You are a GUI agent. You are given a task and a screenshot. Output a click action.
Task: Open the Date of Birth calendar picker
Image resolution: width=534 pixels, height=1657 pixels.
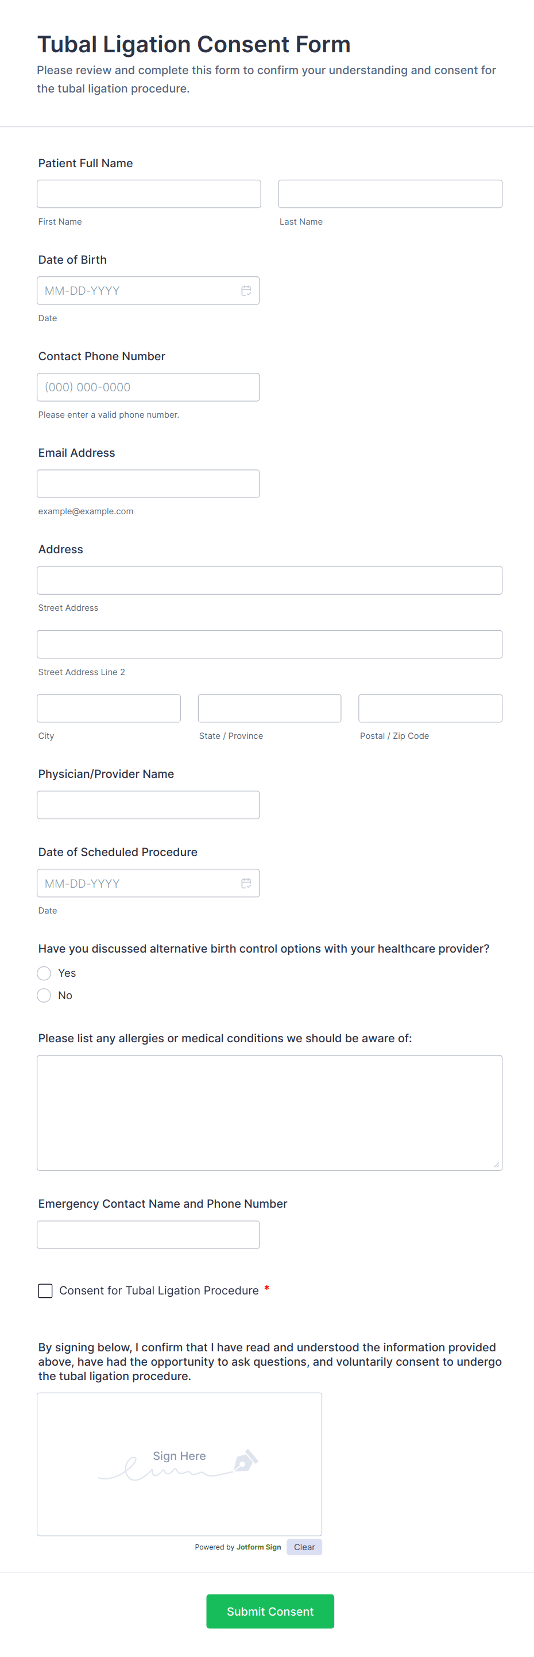[246, 290]
